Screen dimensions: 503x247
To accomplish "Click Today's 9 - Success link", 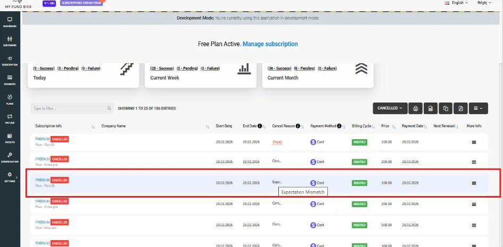I will (44, 68).
